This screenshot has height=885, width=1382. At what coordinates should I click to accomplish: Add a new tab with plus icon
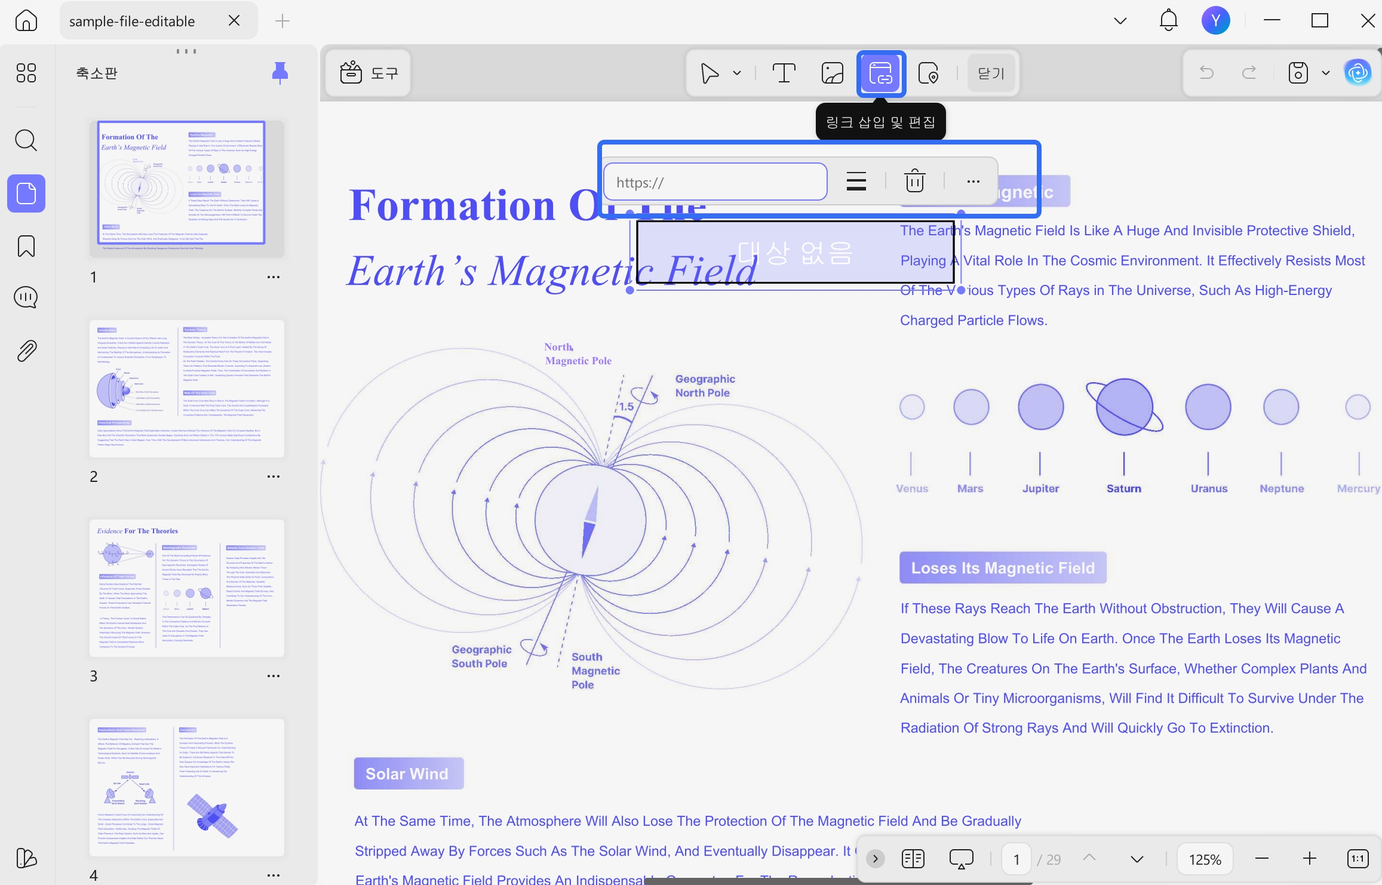[x=282, y=21]
